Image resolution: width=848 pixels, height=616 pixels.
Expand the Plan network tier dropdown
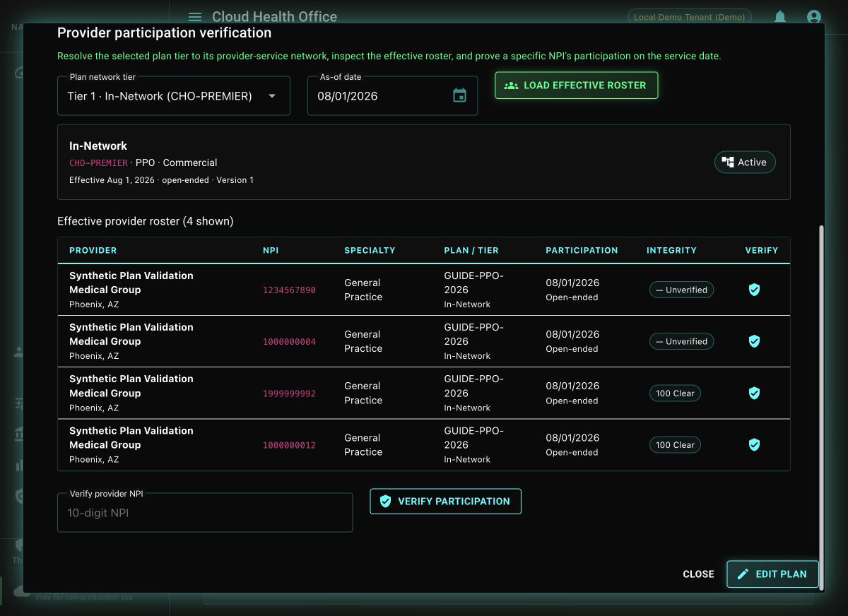[174, 96]
